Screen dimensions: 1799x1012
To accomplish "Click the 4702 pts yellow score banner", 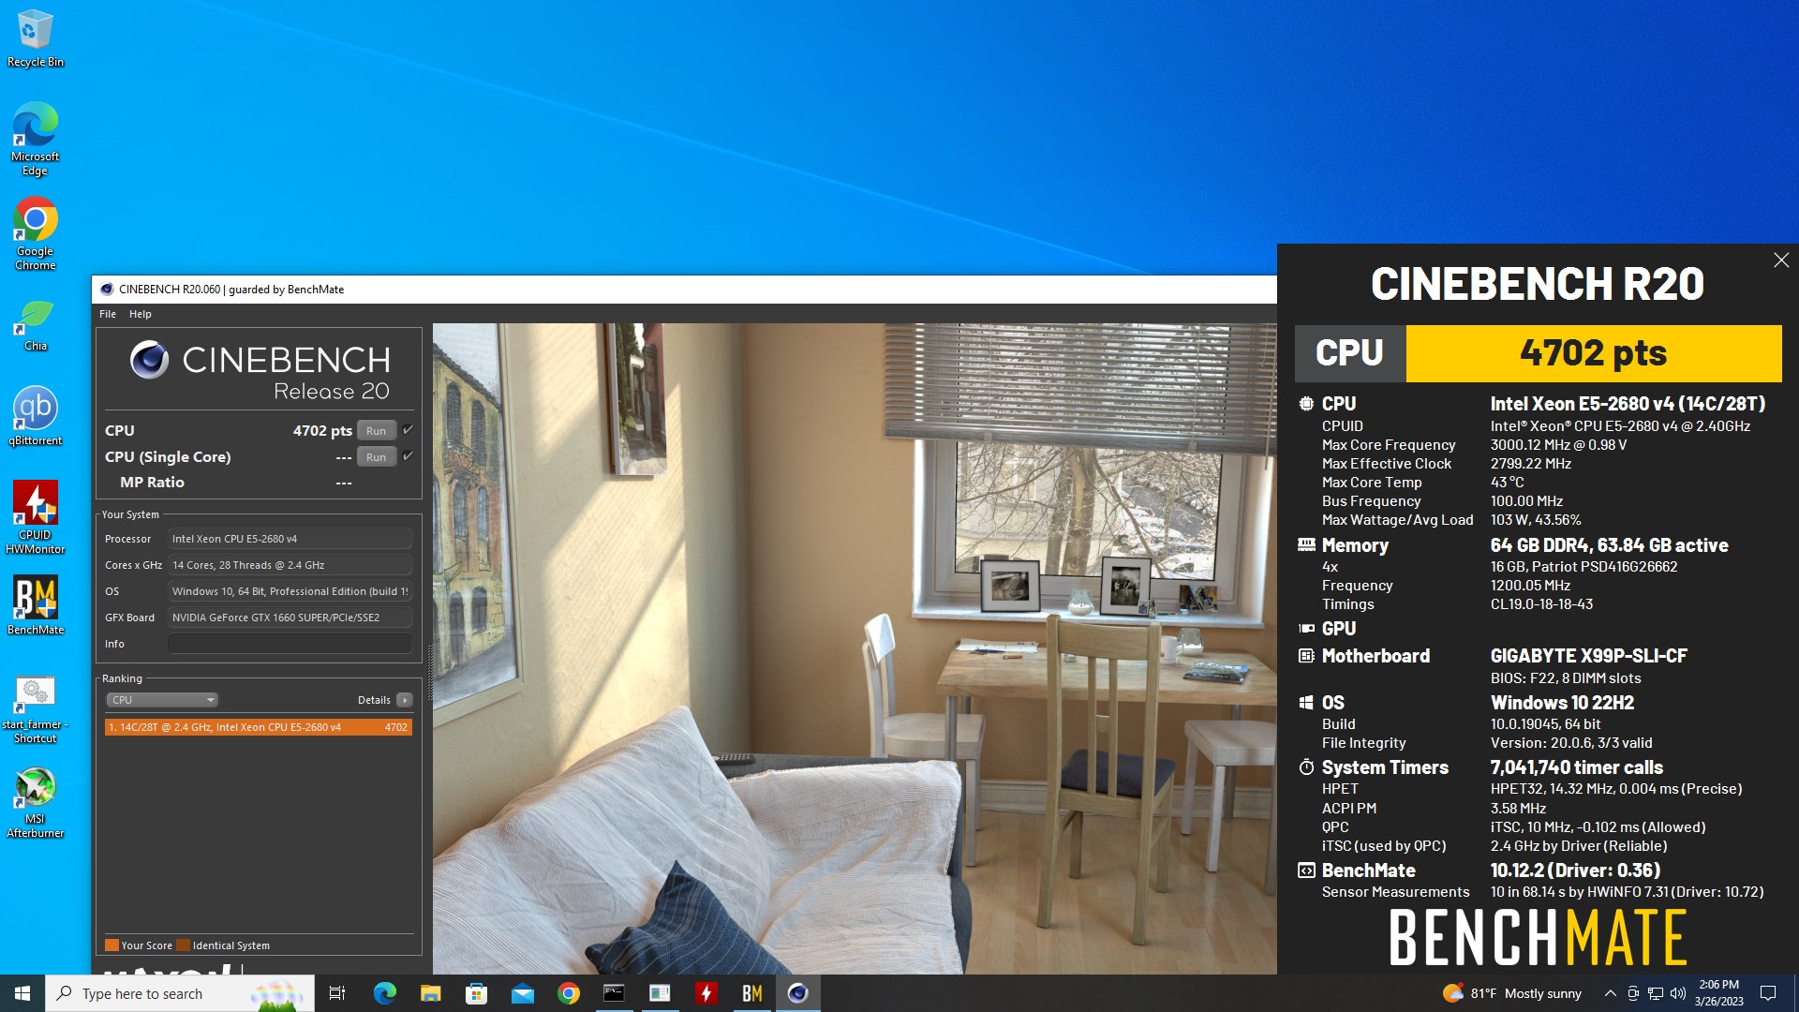I will [x=1594, y=353].
